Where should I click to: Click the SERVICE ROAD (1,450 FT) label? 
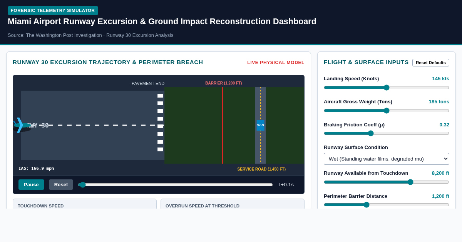point(261,169)
